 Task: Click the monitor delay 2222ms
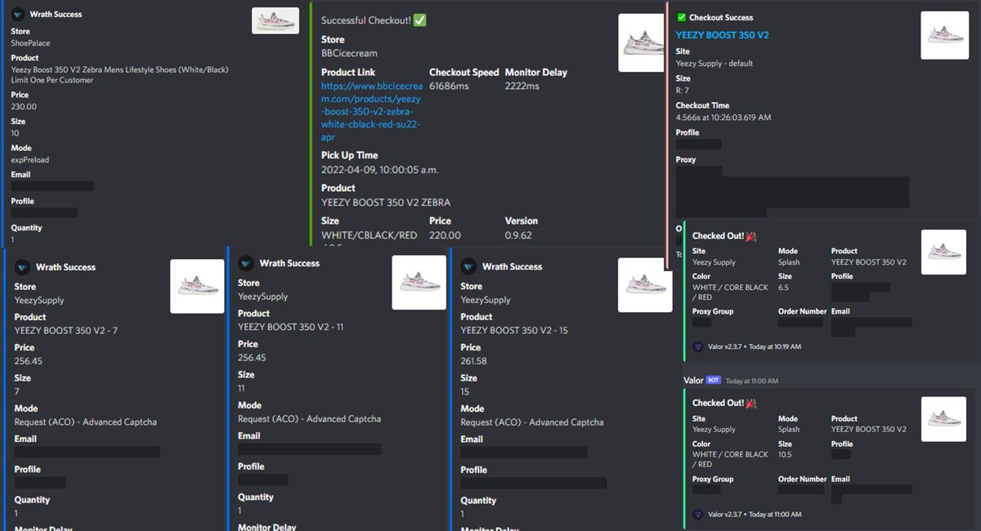522,86
